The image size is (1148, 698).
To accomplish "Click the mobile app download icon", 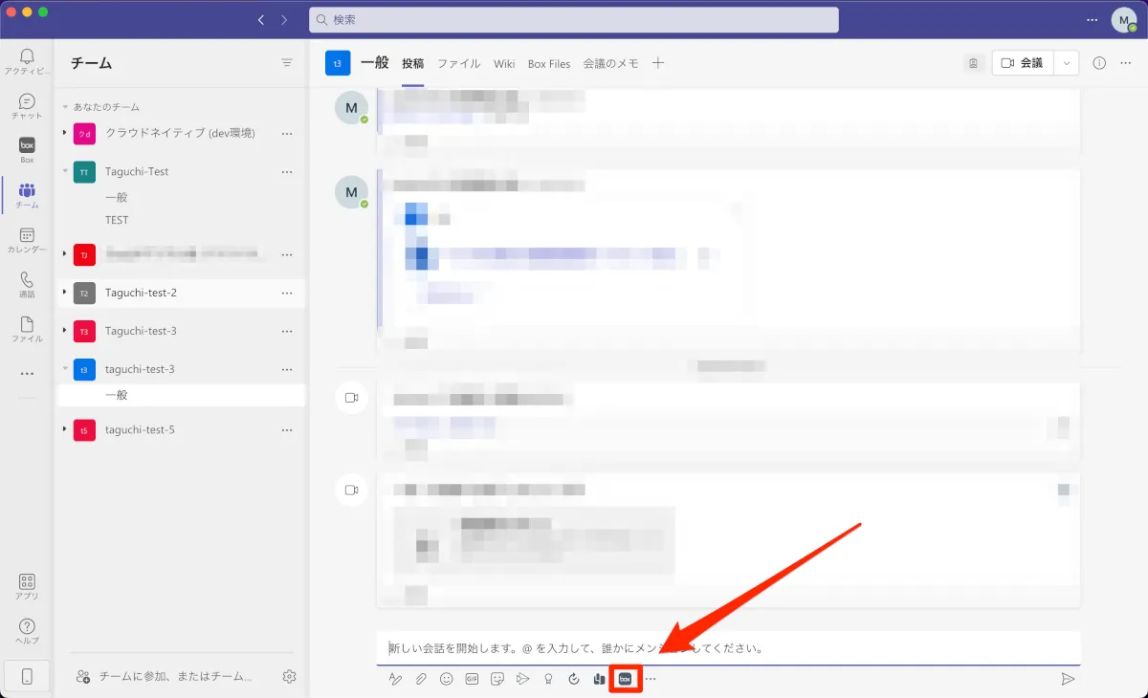I will click(x=27, y=677).
